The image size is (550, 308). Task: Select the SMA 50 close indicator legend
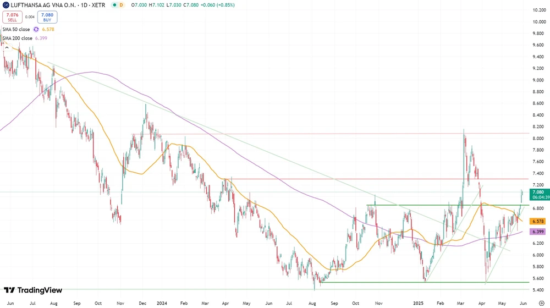pos(15,29)
